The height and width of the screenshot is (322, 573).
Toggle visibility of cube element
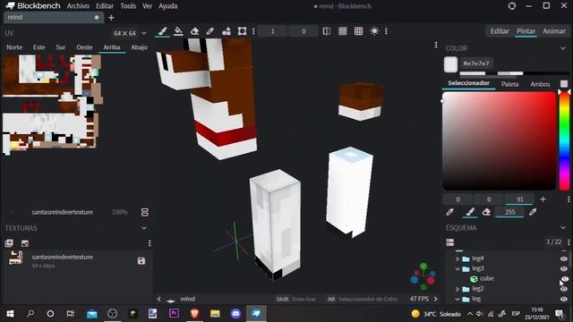click(565, 279)
